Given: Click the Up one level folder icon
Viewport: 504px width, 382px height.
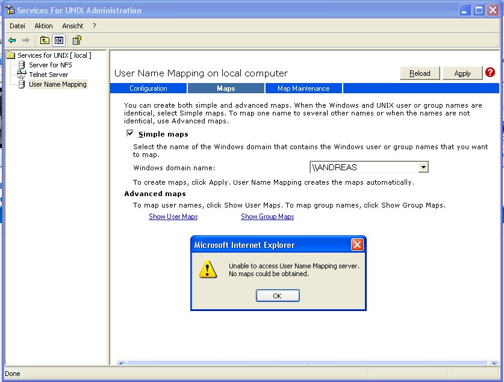Looking at the screenshot, I should pos(45,40).
